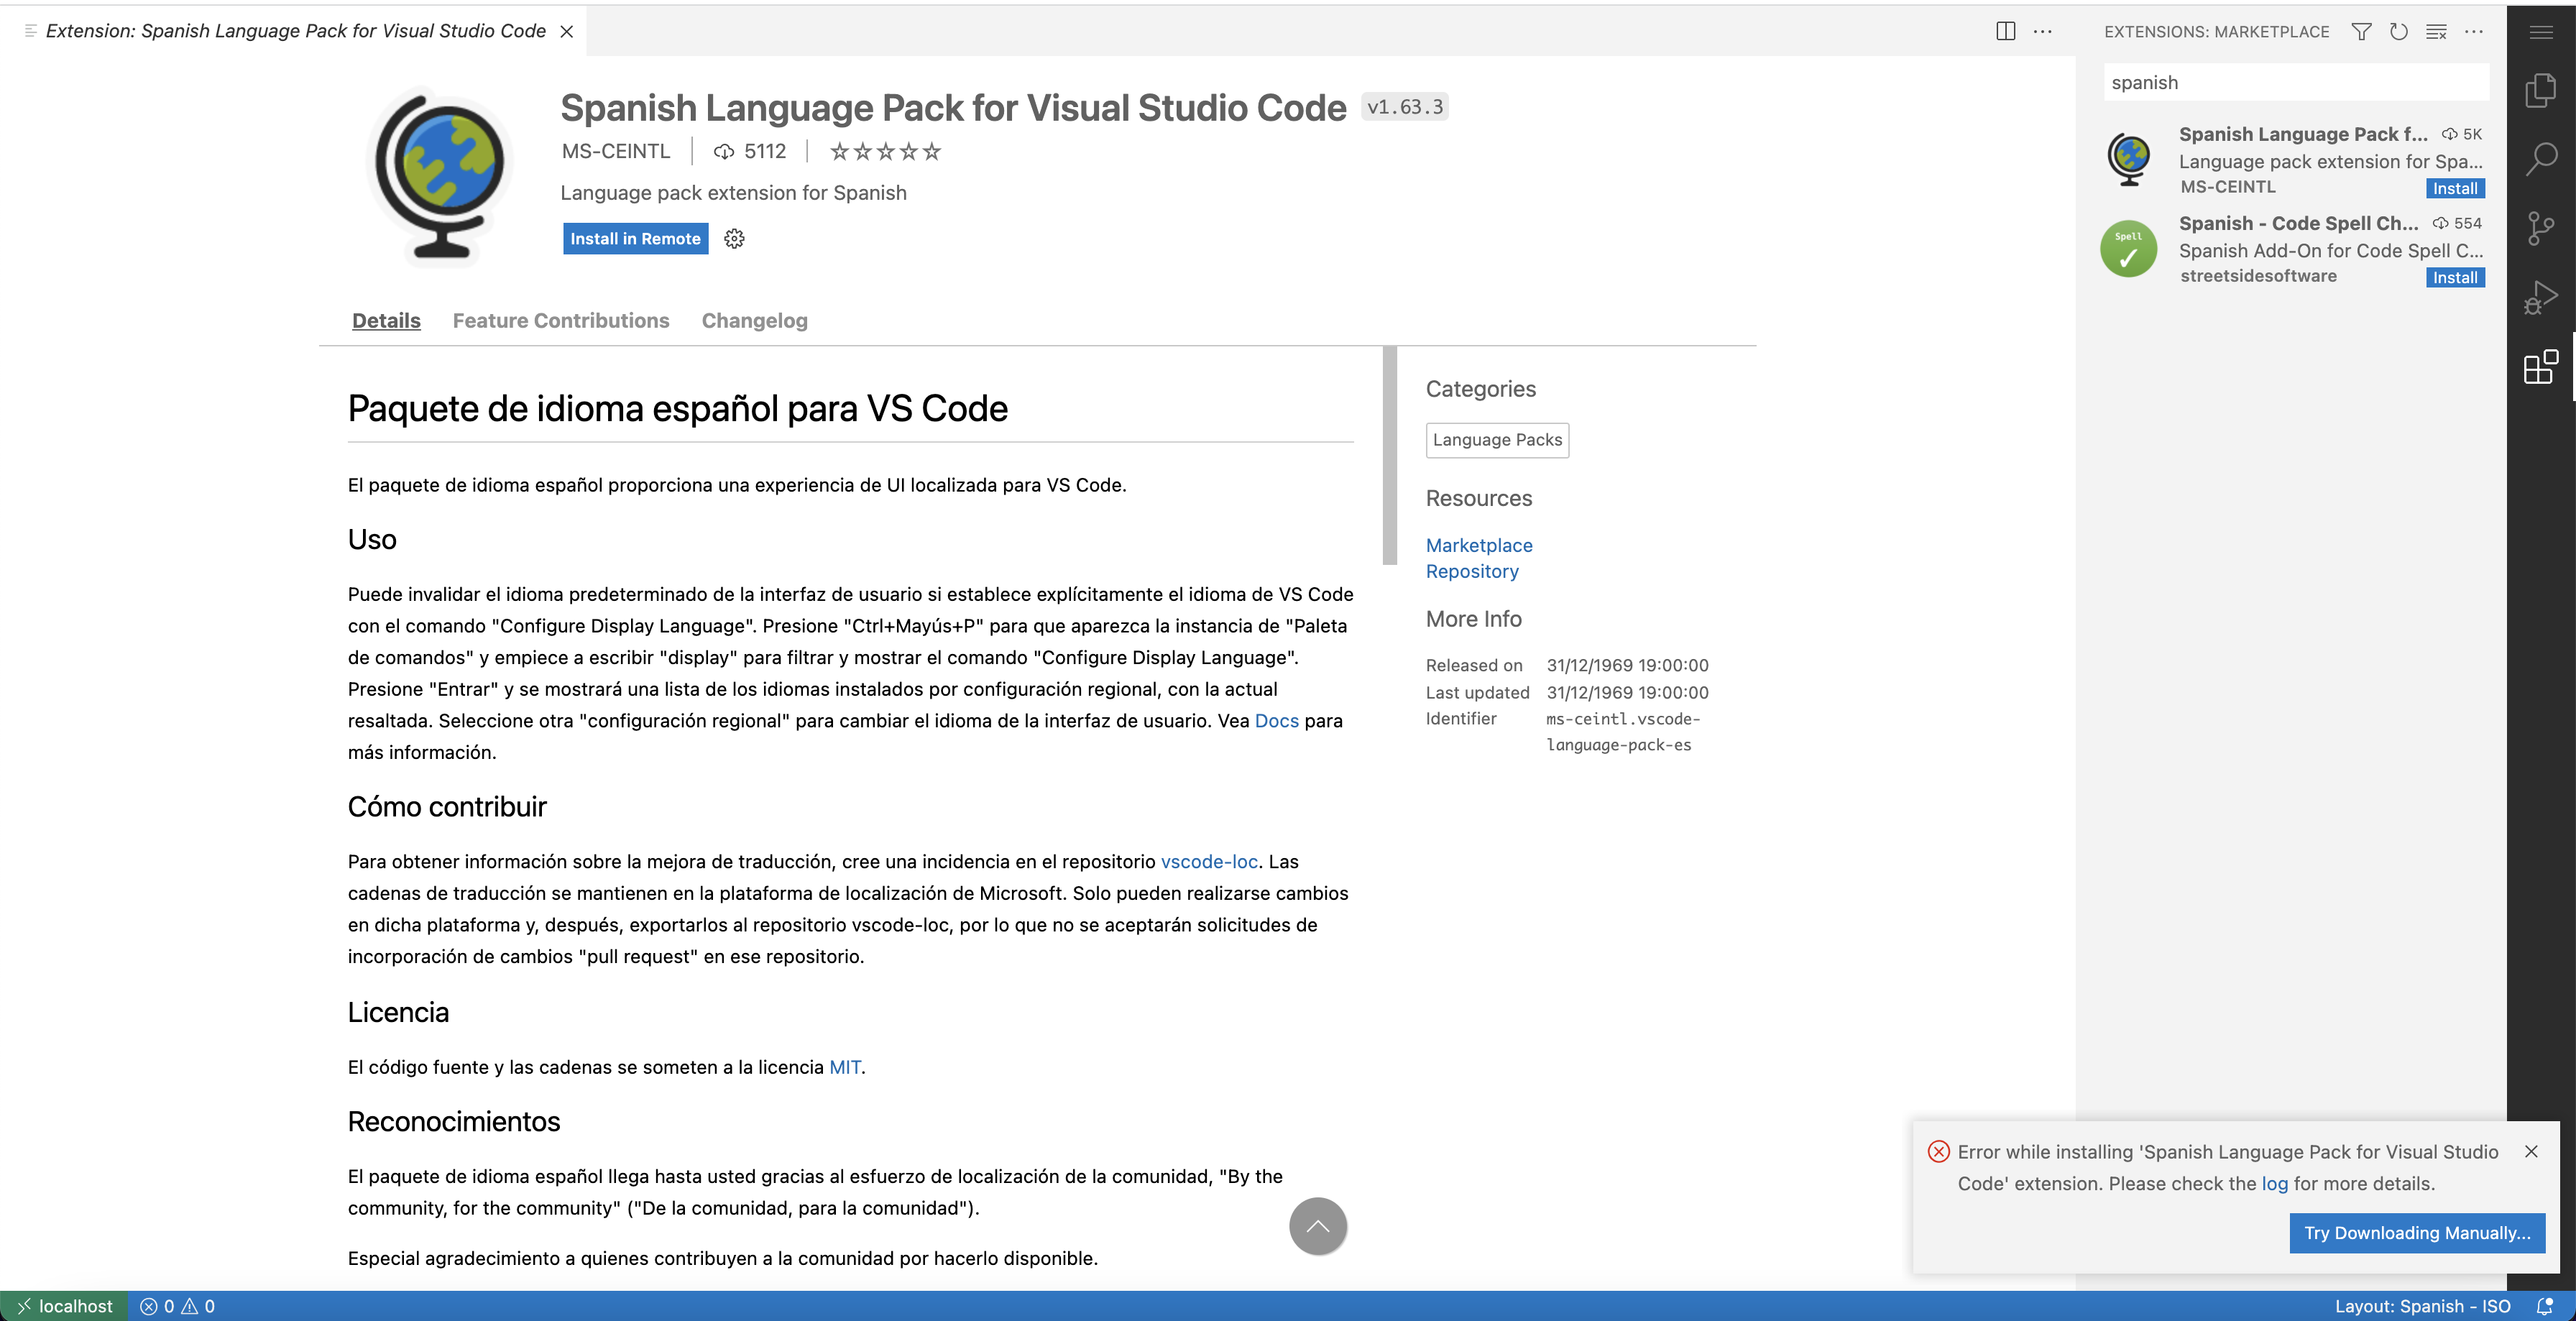Refresh the extensions marketplace list
This screenshot has width=2576, height=1321.
(2398, 32)
